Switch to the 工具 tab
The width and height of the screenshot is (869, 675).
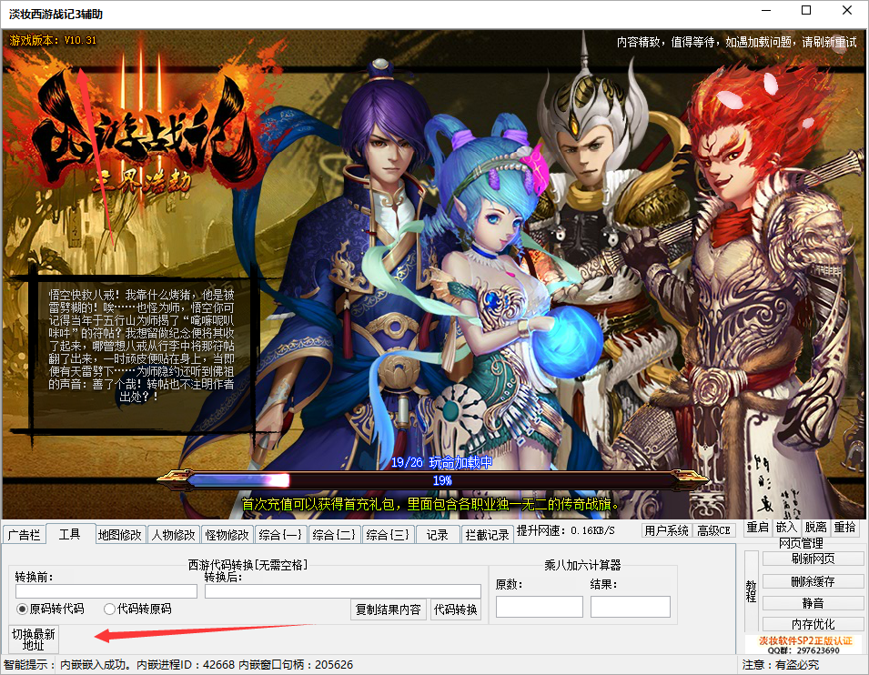[70, 534]
